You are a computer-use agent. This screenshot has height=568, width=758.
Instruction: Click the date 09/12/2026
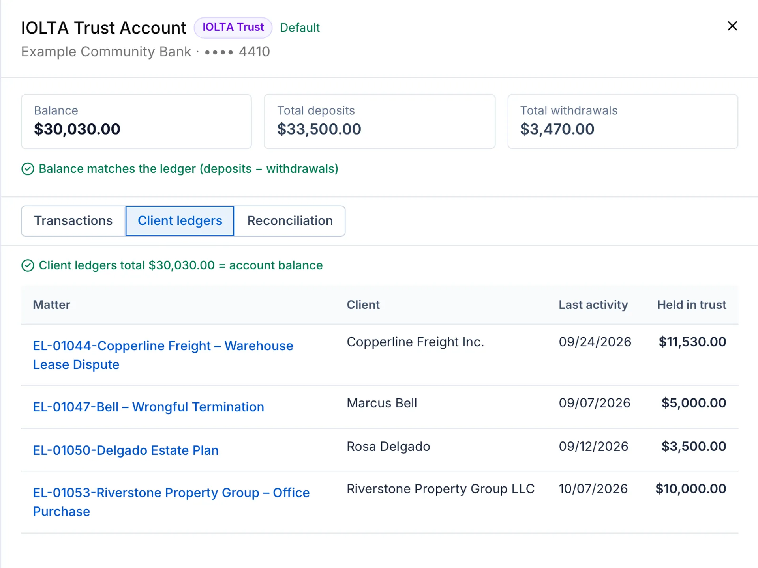(x=593, y=446)
